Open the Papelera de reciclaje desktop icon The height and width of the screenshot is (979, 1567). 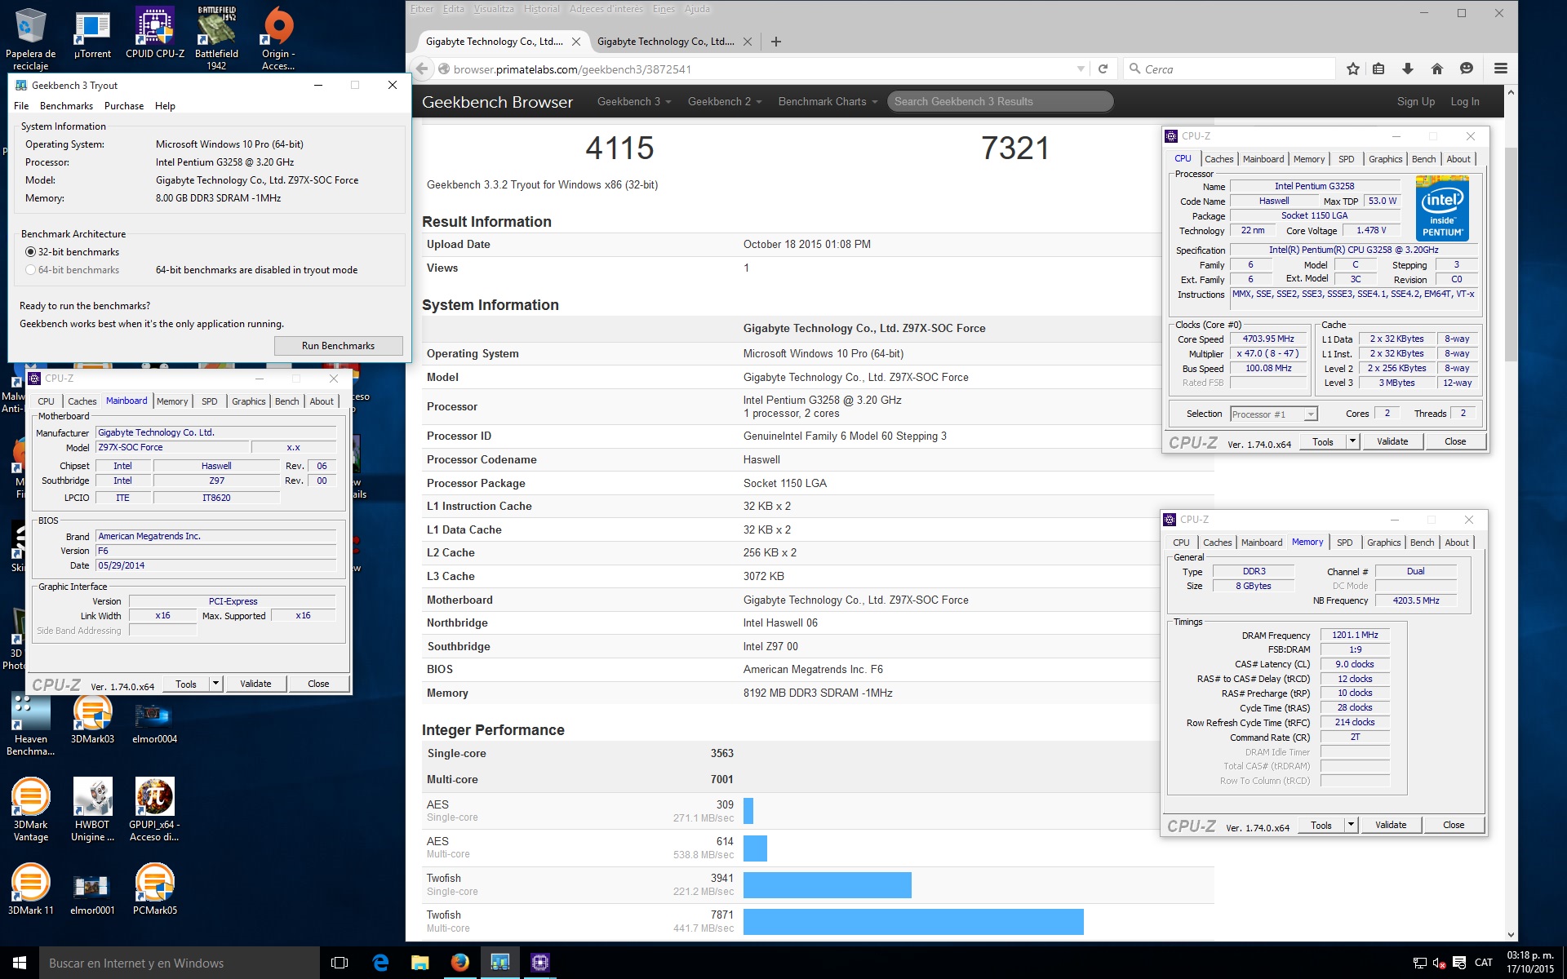[x=31, y=38]
